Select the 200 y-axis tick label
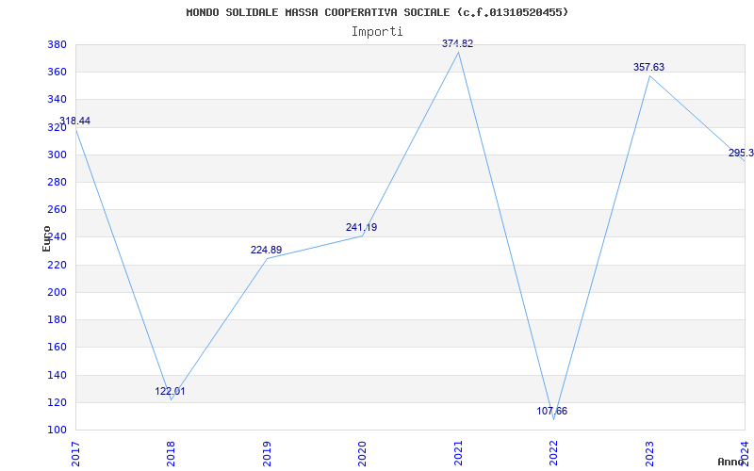 coord(57,292)
